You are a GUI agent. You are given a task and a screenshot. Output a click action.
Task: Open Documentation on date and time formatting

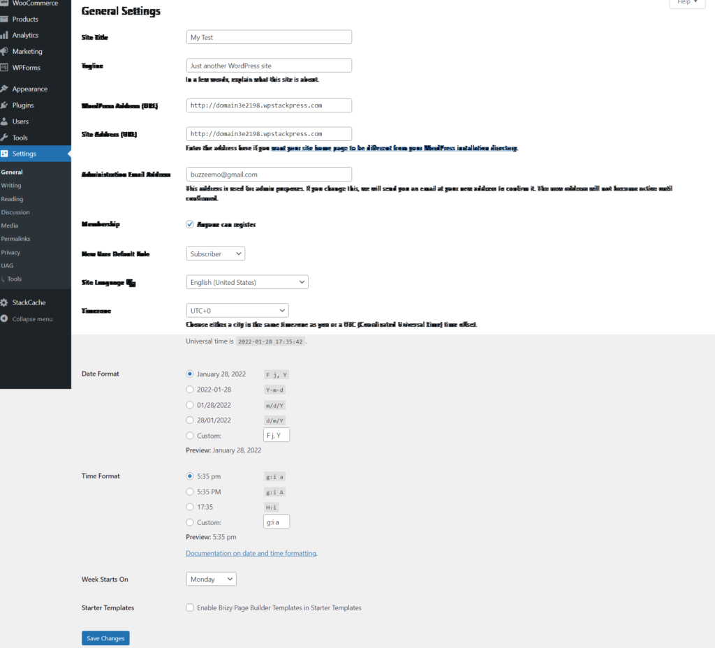coord(251,553)
